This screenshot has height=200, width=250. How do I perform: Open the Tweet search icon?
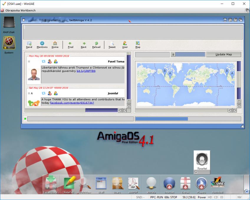[112, 44]
